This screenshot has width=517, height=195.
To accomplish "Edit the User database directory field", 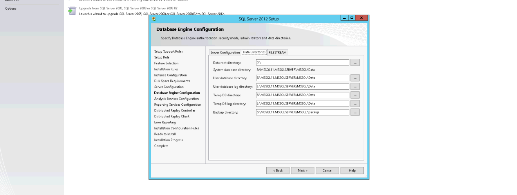I will click(x=302, y=78).
